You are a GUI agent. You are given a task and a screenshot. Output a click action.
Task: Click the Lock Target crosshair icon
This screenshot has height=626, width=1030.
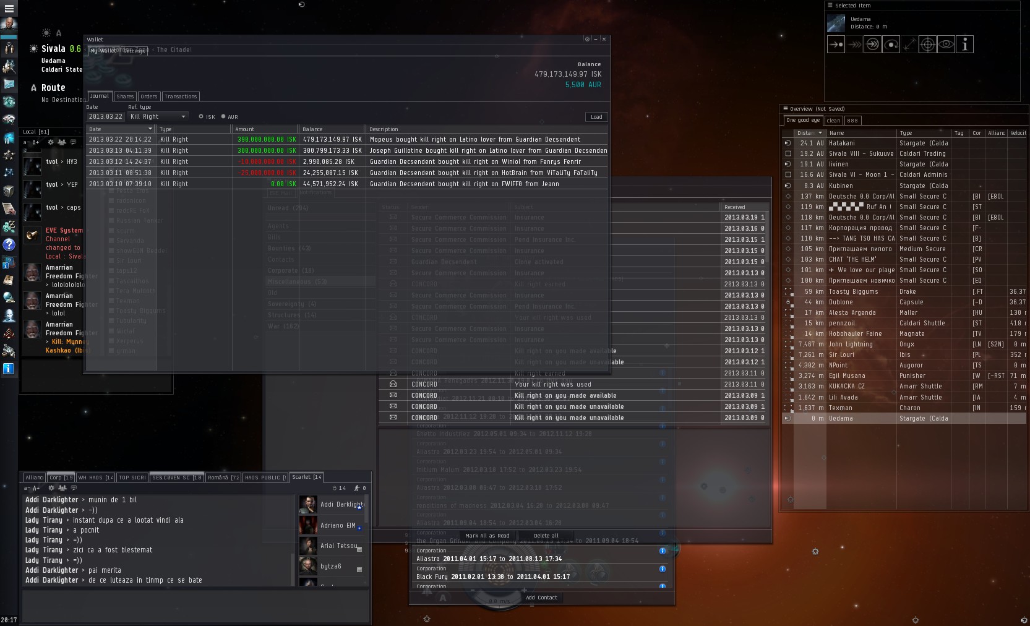tap(927, 45)
